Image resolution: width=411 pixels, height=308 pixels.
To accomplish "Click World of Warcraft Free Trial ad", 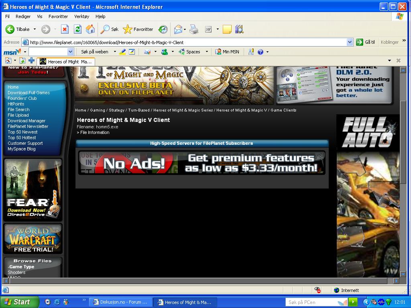I will (x=33, y=239).
